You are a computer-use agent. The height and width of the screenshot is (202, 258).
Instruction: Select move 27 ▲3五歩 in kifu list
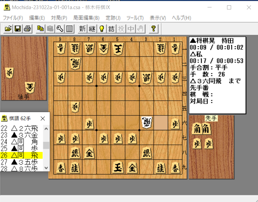[x=22, y=162]
